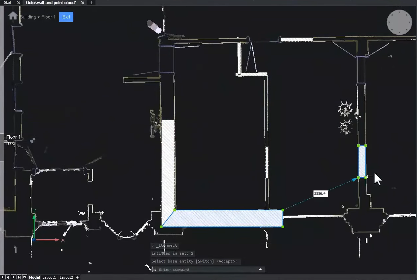Activate the Model tab
This screenshot has height=280, width=417.
[34, 277]
